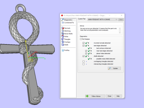Close the Fix Wizard window
144x108 pixels.
(121, 15)
